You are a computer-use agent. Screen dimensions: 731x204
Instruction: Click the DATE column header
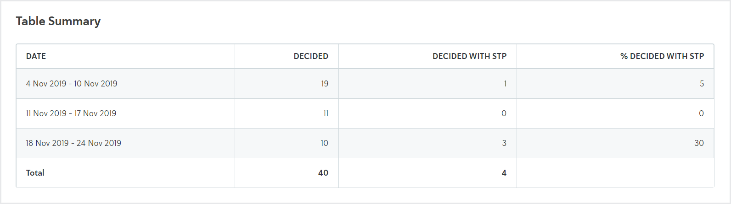[36, 56]
